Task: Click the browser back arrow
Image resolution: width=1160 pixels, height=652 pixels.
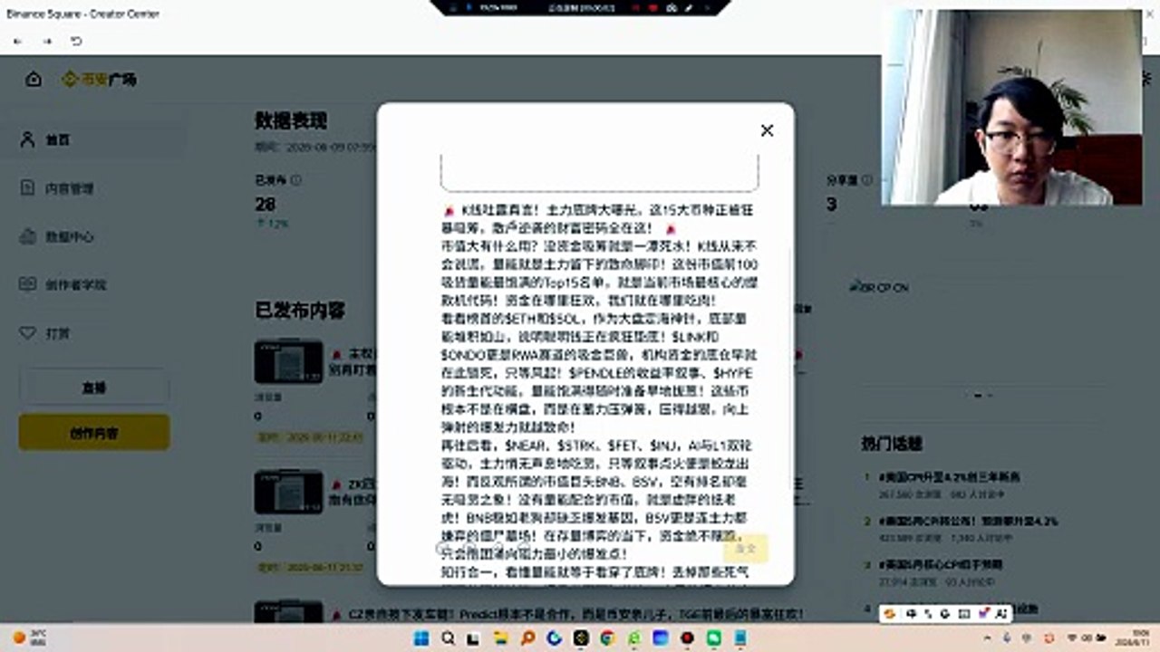Action: tap(18, 42)
